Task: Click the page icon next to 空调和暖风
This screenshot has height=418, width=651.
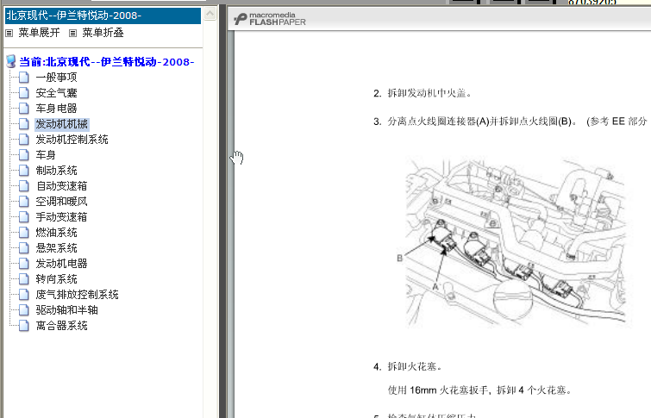Action: (24, 202)
